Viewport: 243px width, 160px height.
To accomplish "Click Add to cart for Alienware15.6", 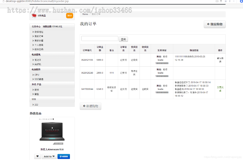I will [x=49, y=156].
